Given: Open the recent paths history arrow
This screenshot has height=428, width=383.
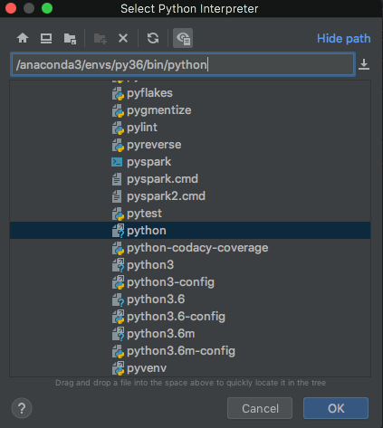Looking at the screenshot, I should [x=364, y=64].
